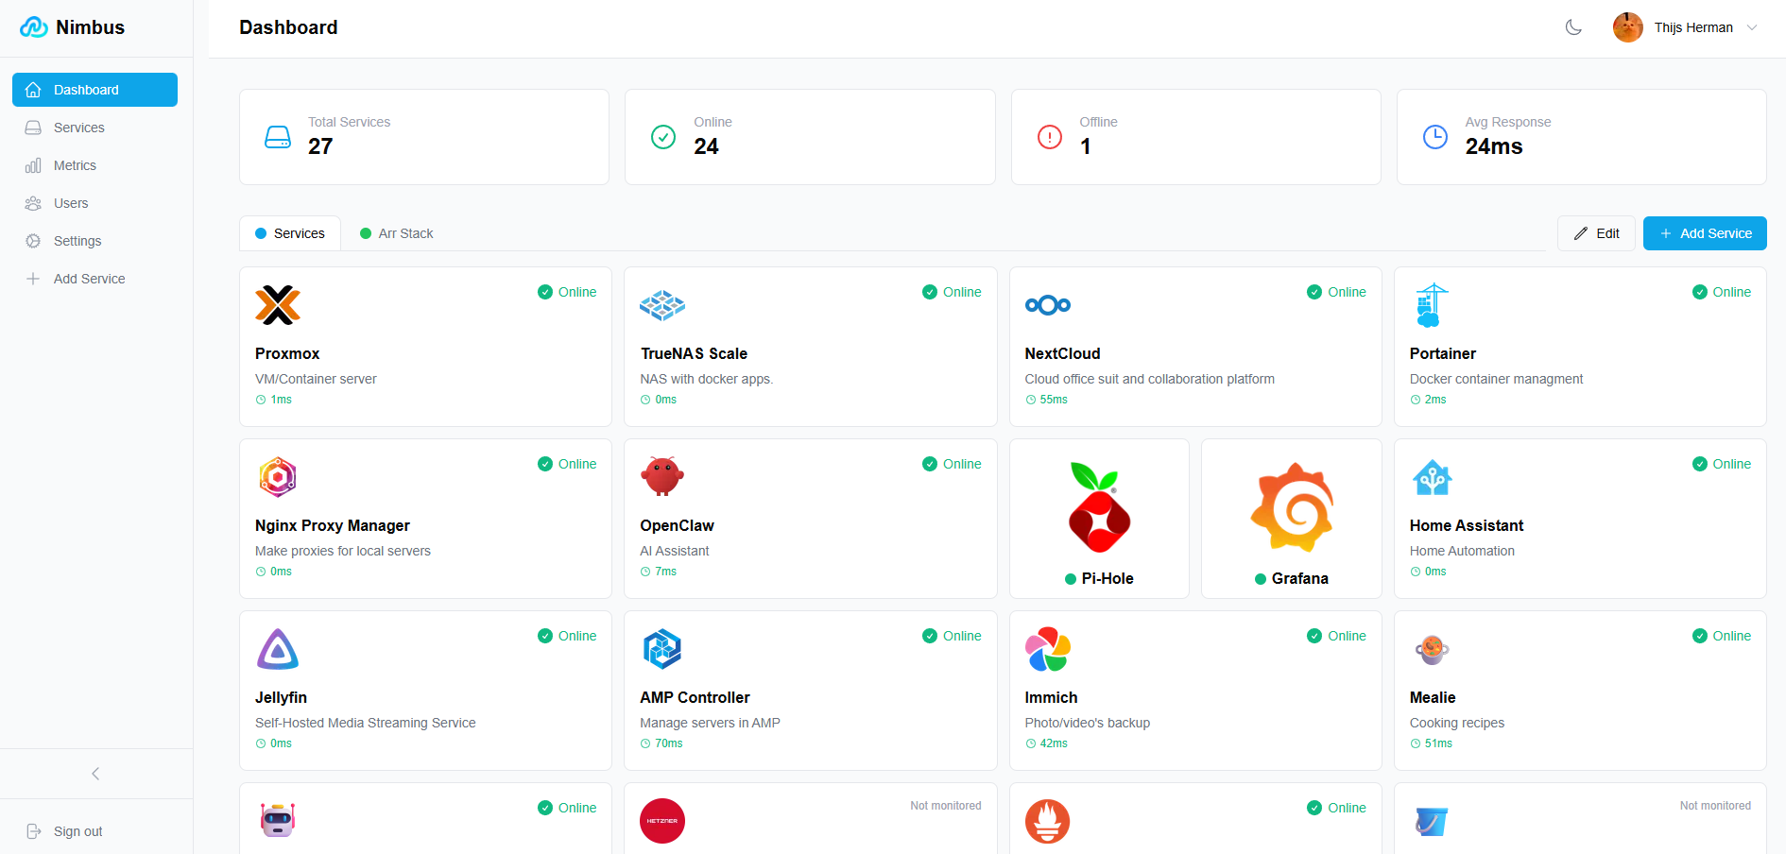1786x854 pixels.
Task: Click the Online status on the Portainer card
Action: pyautogui.click(x=1722, y=292)
